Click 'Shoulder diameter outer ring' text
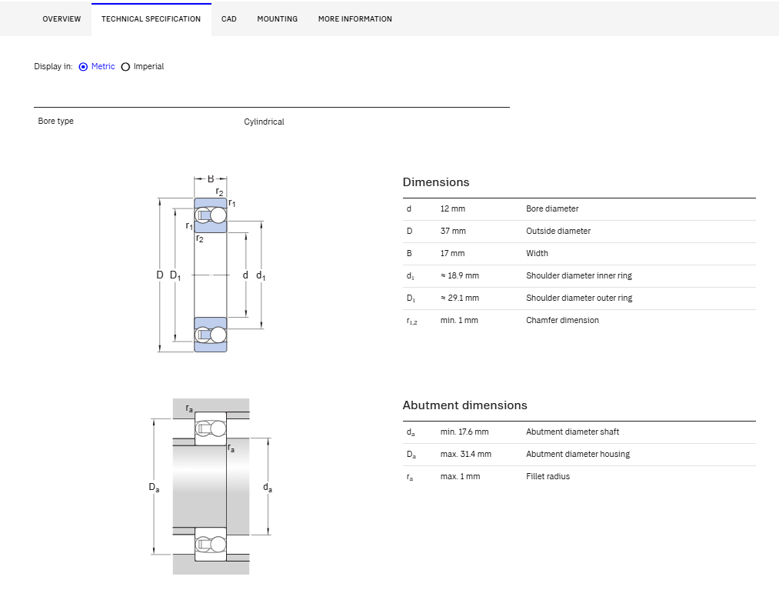Screen dimensions: 779x590 [x=579, y=298]
